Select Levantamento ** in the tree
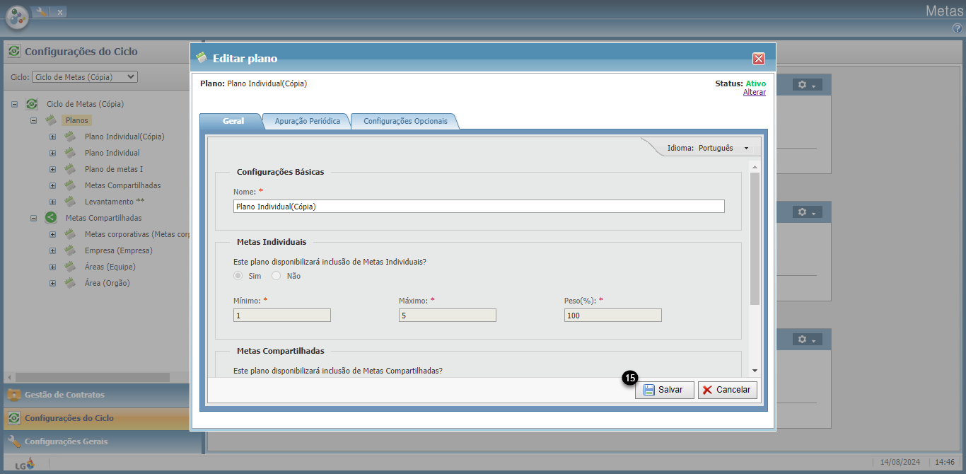 coord(114,202)
